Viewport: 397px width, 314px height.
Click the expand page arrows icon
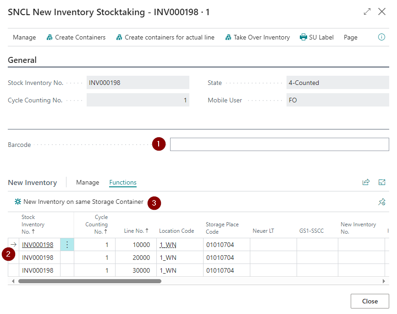pyautogui.click(x=367, y=12)
